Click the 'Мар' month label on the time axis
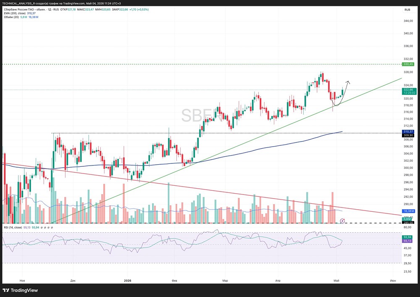 coord(225,281)
